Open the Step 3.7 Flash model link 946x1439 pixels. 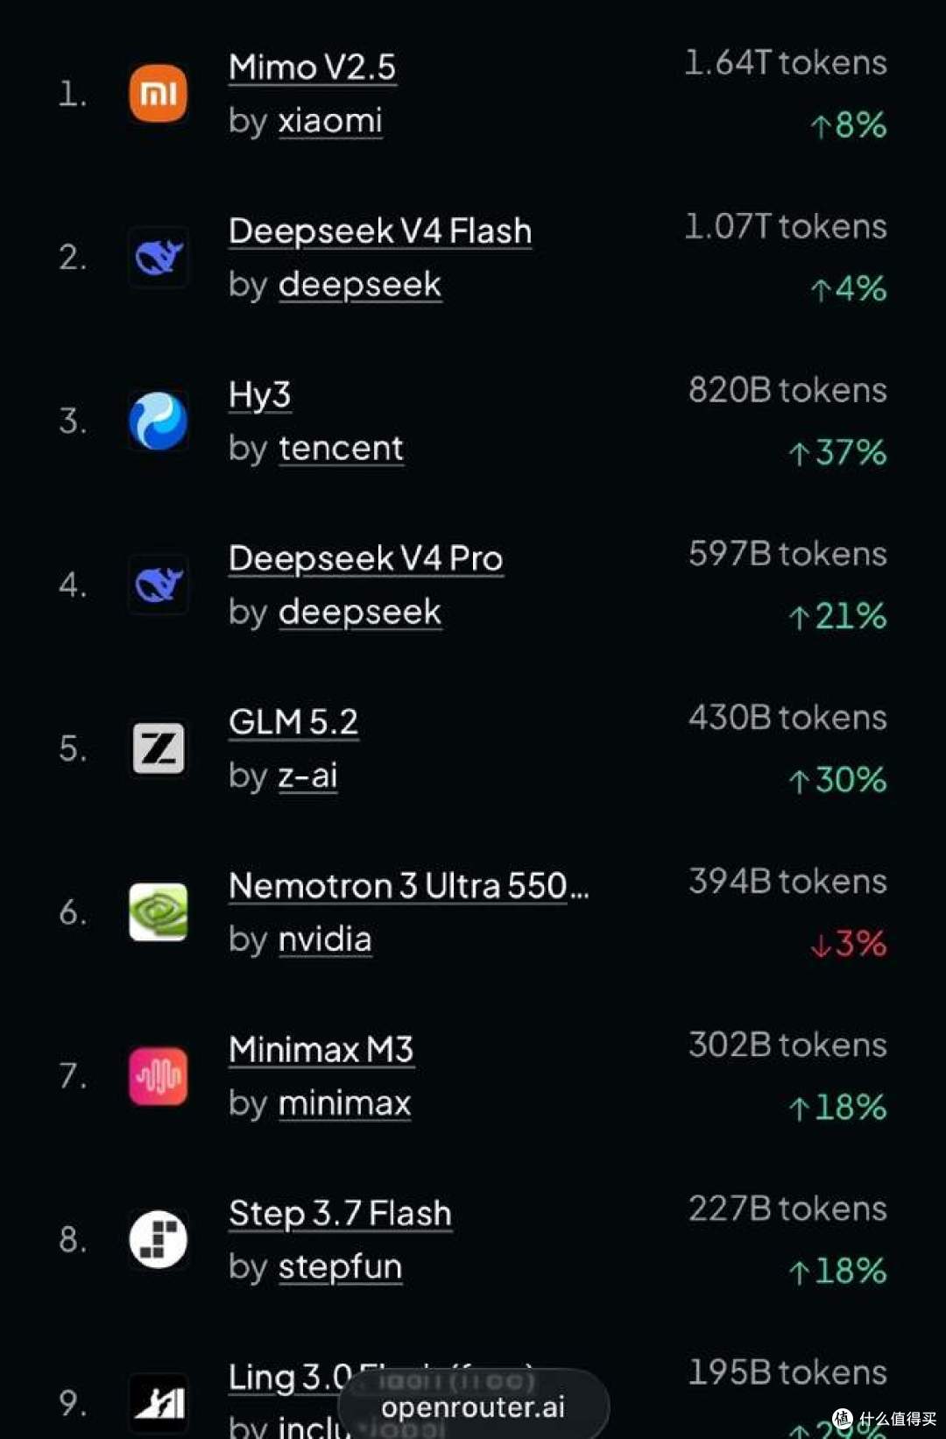coord(340,1214)
